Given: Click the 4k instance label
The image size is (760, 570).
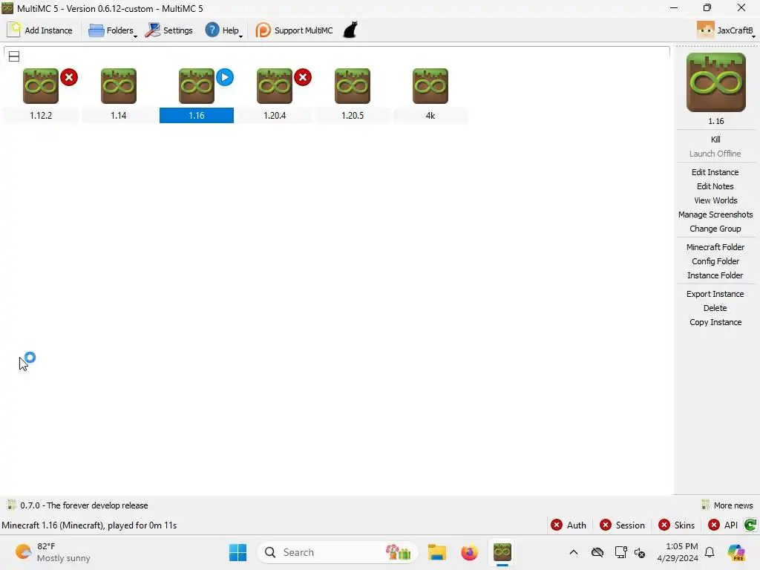Looking at the screenshot, I should [x=430, y=115].
